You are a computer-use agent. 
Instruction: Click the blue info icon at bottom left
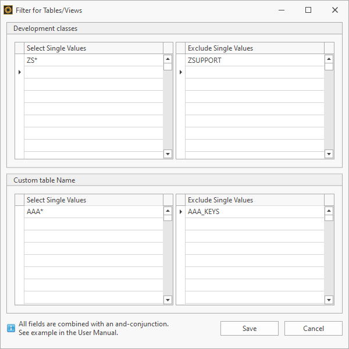pyautogui.click(x=11, y=328)
